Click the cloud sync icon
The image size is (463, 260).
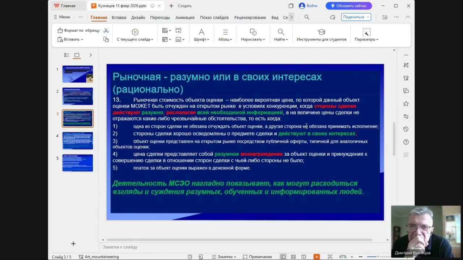click(x=333, y=17)
